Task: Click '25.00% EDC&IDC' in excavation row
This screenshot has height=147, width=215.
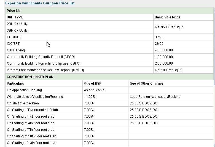Action: click(144, 103)
